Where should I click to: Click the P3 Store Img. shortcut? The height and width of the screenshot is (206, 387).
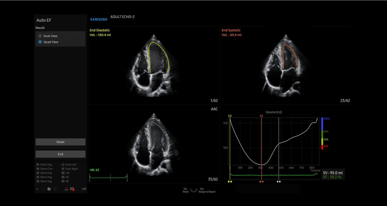(45, 173)
